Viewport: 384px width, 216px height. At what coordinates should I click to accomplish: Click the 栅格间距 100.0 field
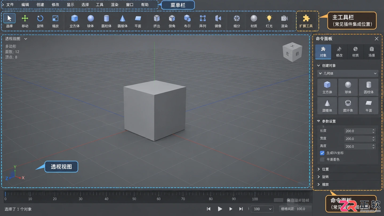coord(295,209)
